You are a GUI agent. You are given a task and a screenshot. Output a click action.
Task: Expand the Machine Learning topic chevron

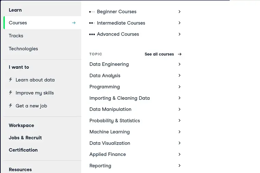[179, 132]
